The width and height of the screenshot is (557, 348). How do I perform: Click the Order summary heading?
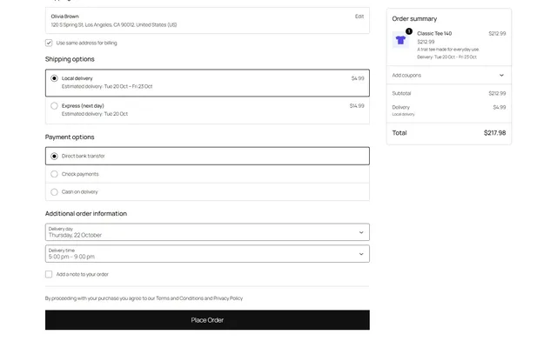click(x=414, y=19)
